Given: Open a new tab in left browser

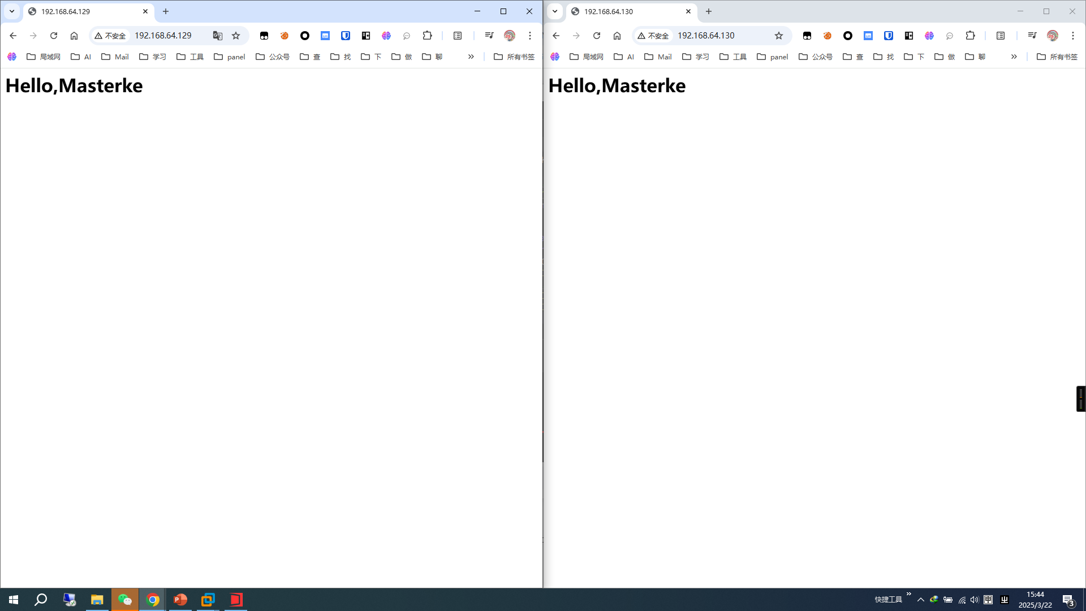Looking at the screenshot, I should [x=166, y=11].
